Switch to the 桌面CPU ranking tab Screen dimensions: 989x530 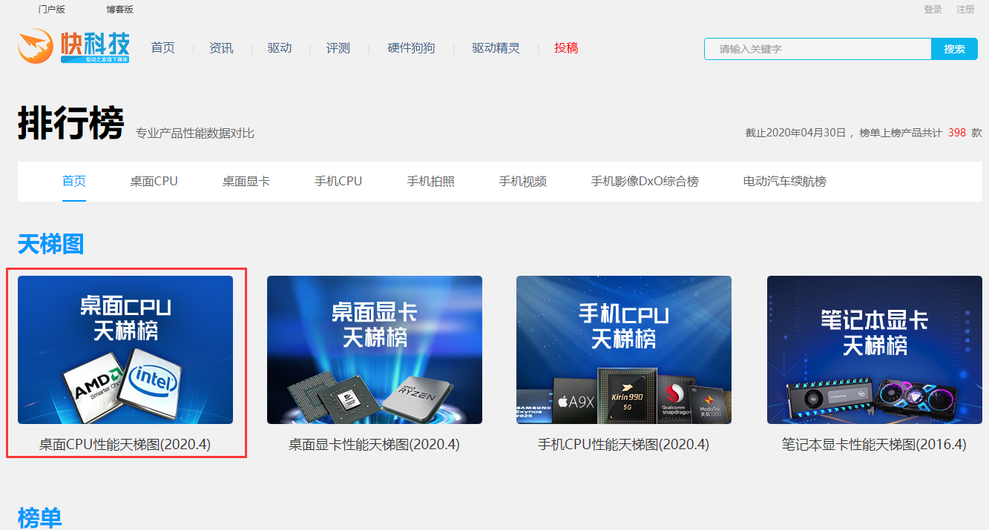(154, 181)
